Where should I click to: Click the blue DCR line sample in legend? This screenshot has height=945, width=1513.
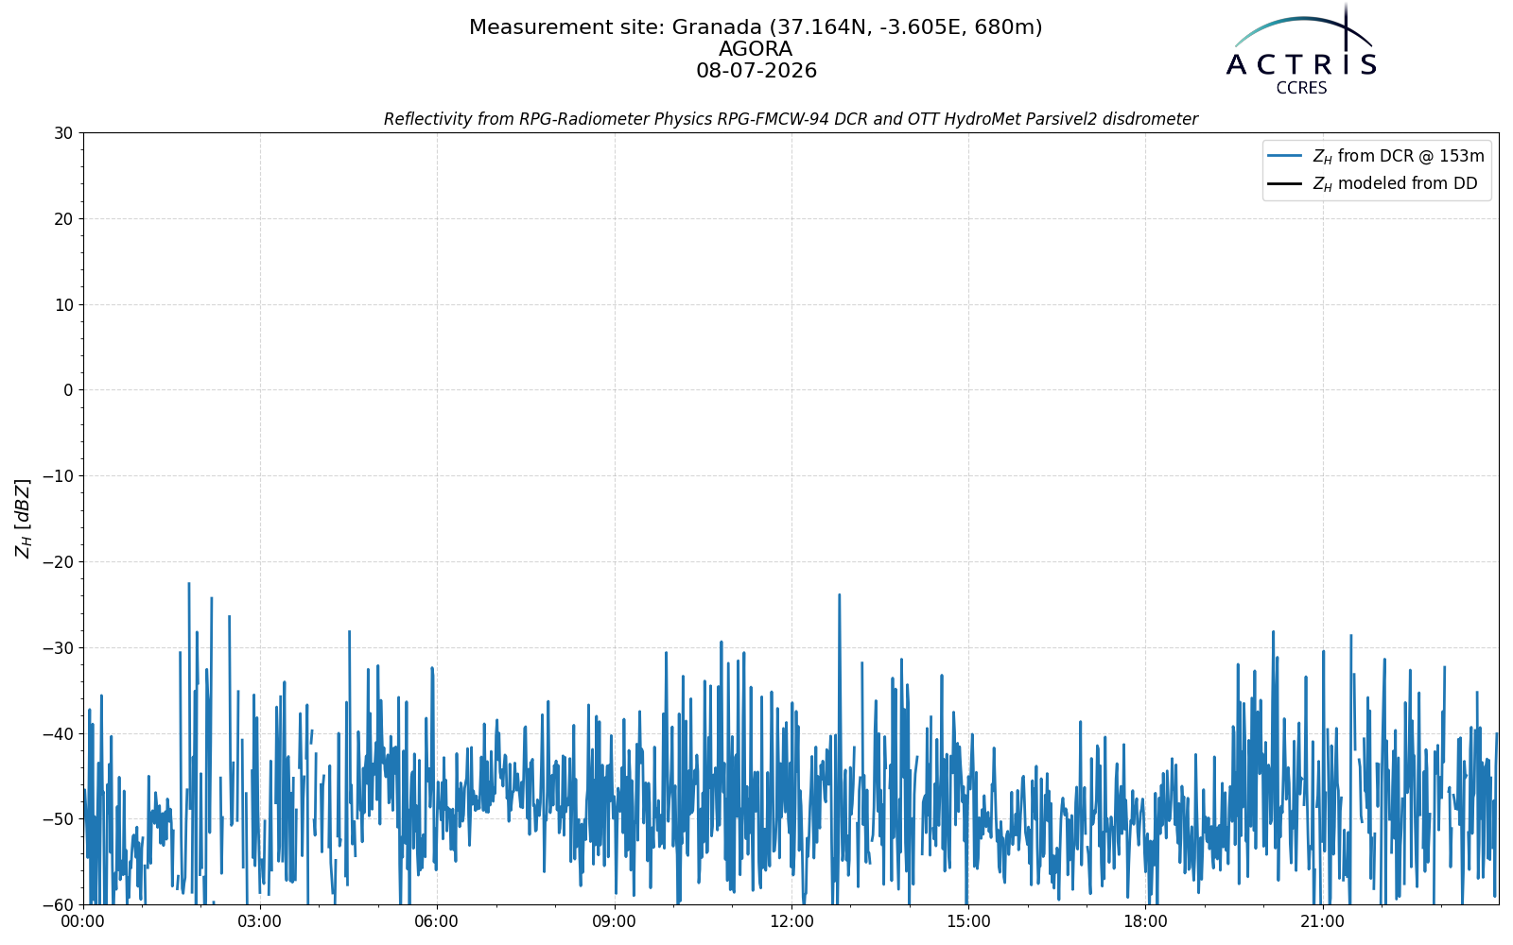click(x=1285, y=156)
